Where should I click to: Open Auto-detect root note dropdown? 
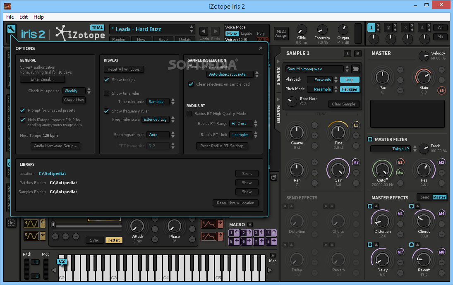230,74
